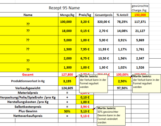Click the 'gewünschte Charge /kg' header cell
This screenshot has width=161, height=126.
click(140, 8)
